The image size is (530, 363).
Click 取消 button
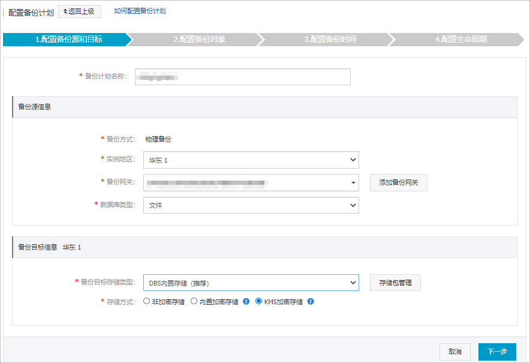tap(455, 352)
